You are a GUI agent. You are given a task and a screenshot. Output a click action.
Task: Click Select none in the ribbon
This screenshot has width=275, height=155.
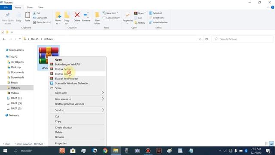157,18
